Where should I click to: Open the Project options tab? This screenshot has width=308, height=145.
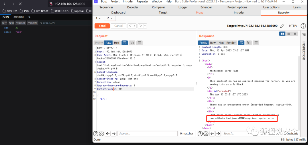point(237,7)
